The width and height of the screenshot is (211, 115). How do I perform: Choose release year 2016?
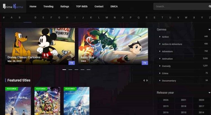point(166,112)
